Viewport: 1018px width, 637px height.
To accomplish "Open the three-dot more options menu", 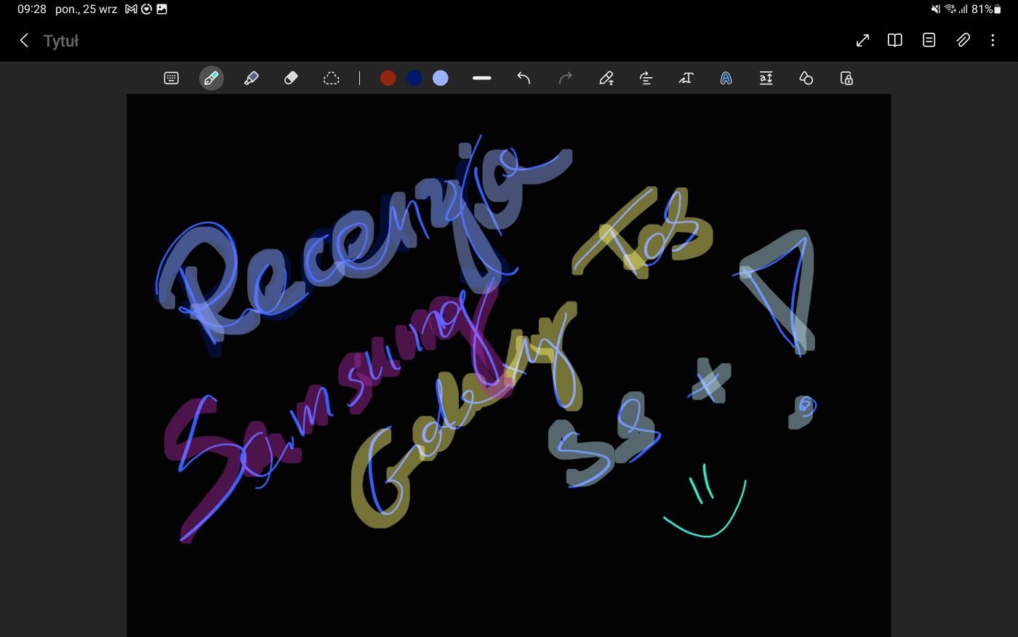I will pos(993,40).
